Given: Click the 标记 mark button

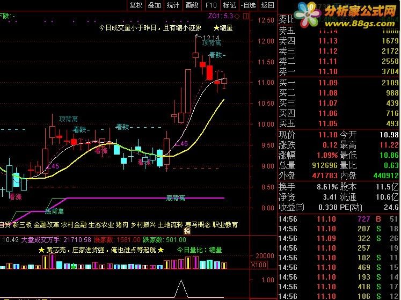Looking at the screenshot, I should coord(229,5).
